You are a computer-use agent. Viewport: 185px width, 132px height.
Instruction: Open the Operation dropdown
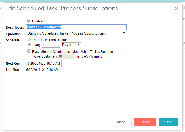tap(76, 33)
